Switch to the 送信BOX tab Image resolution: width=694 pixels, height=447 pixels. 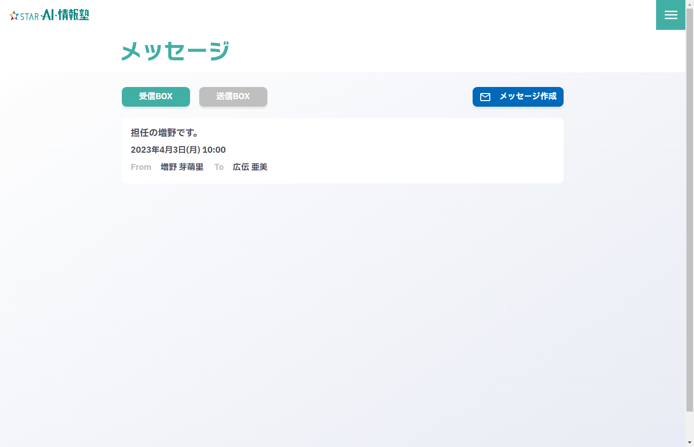click(x=233, y=97)
